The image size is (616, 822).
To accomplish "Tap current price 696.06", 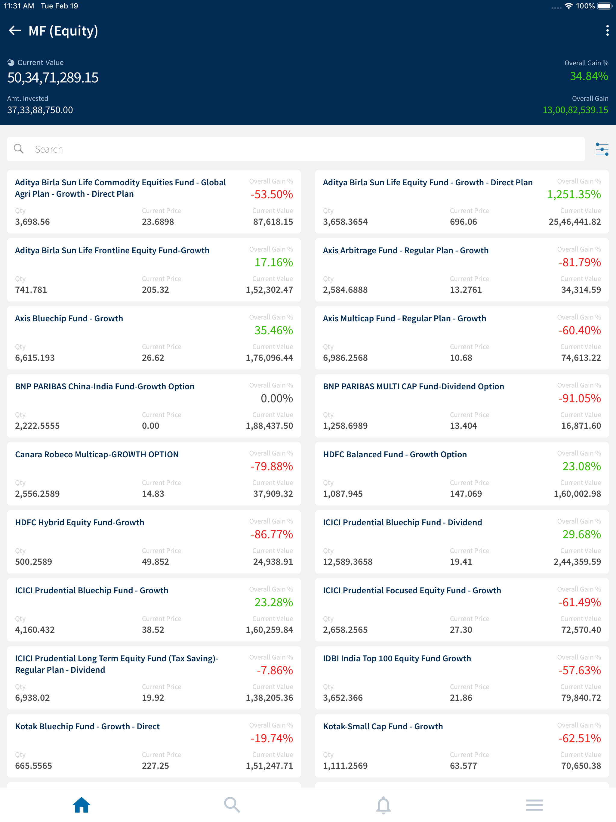I will [x=463, y=222].
